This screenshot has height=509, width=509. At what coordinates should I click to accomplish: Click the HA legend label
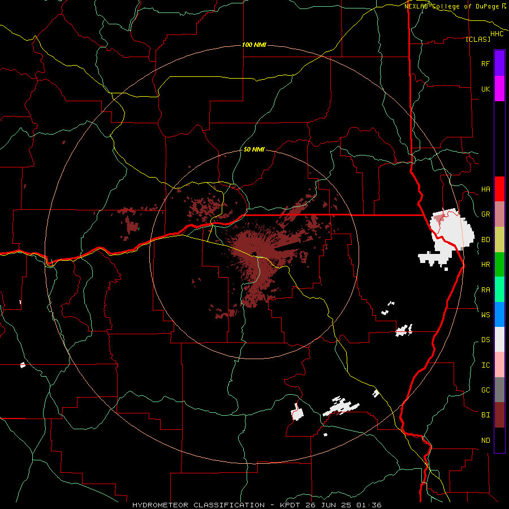pos(485,189)
